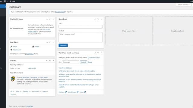Collapse the Quick Draft panel
The width and height of the screenshot is (193, 108).
102,19
